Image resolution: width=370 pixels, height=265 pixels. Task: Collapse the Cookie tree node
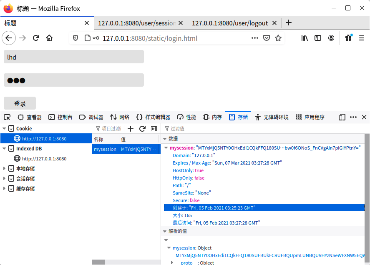click(4, 128)
